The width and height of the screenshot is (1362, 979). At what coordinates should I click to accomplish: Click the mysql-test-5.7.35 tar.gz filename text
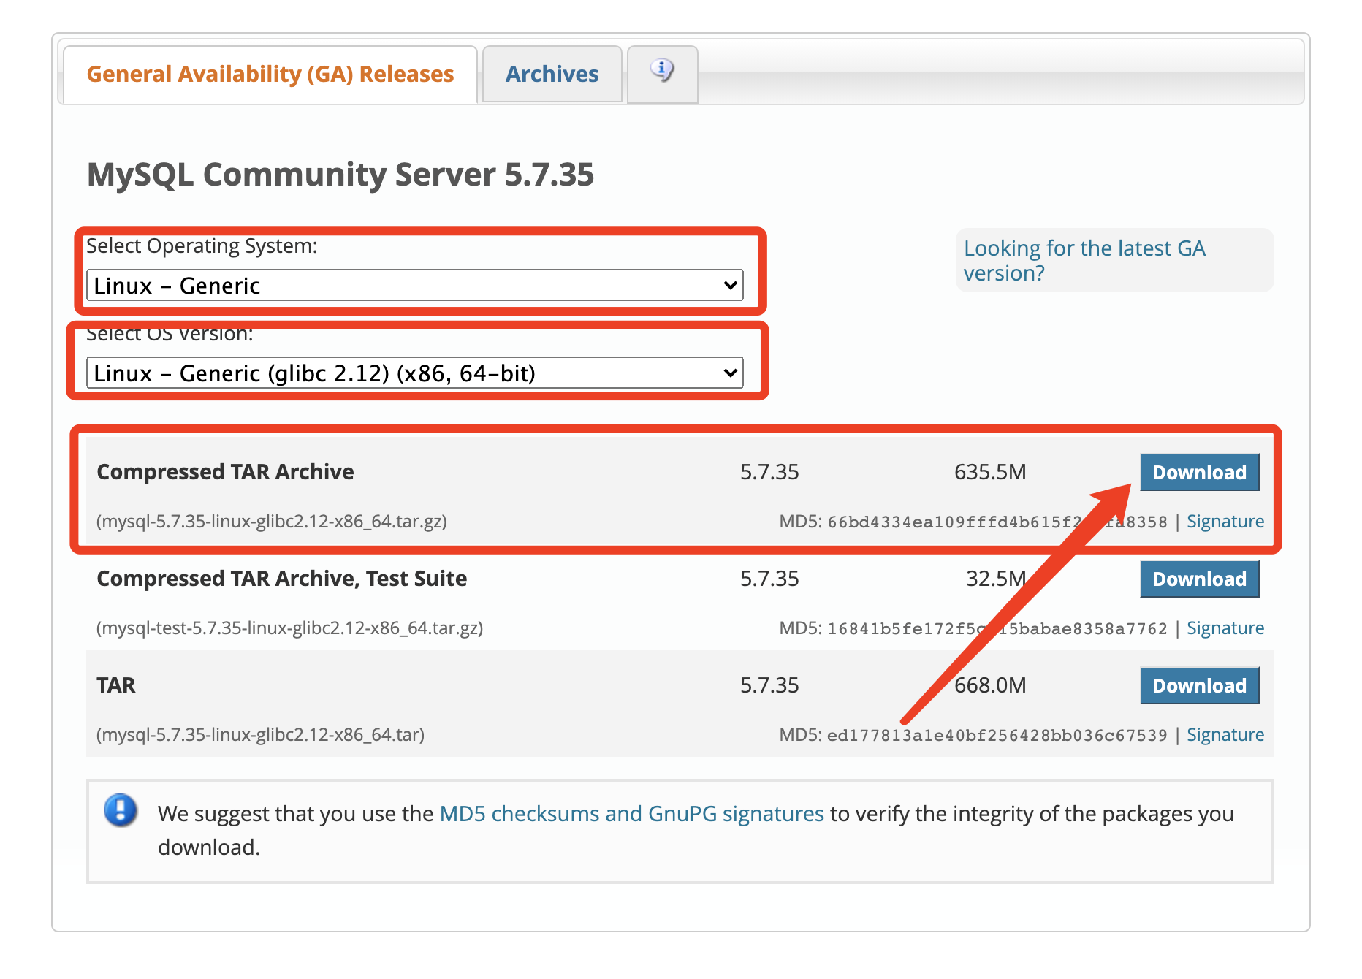click(290, 628)
